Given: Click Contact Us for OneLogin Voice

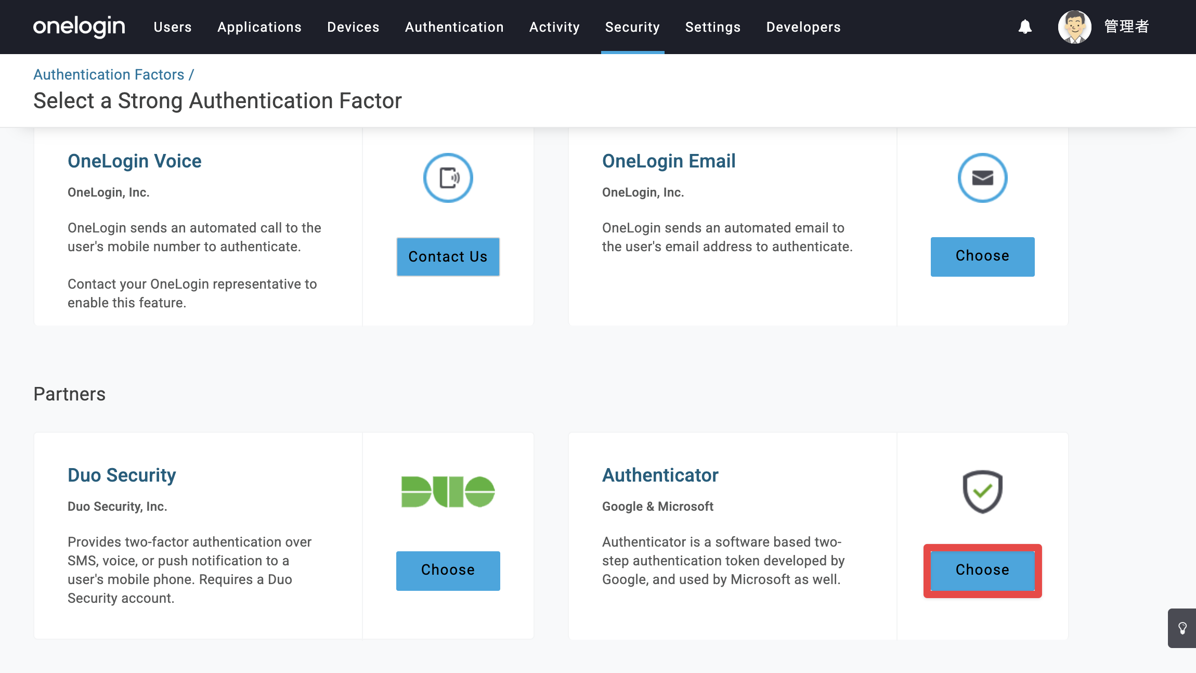Looking at the screenshot, I should click(x=448, y=257).
